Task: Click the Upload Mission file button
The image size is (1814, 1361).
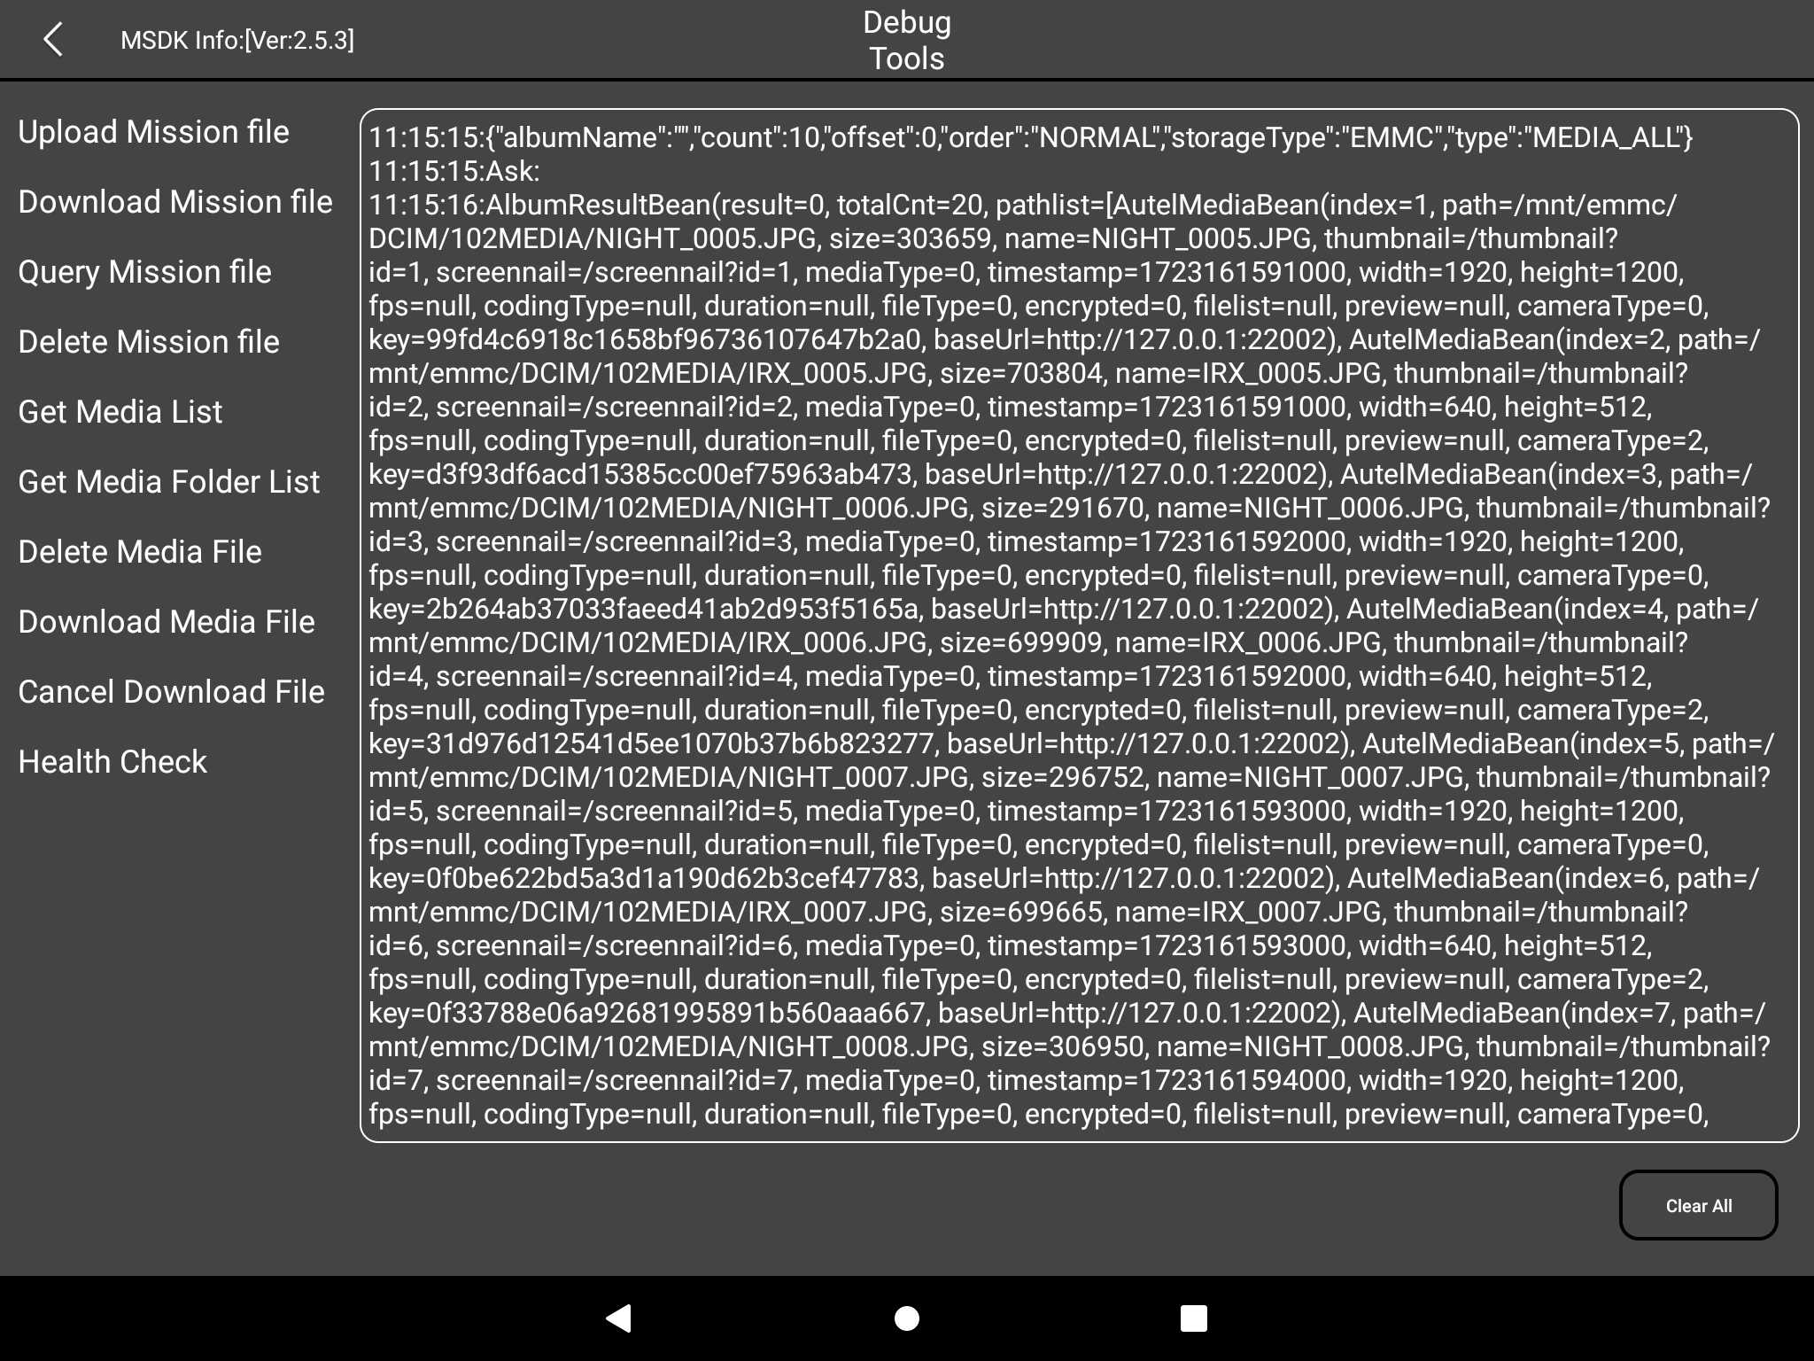Action: click(x=153, y=131)
